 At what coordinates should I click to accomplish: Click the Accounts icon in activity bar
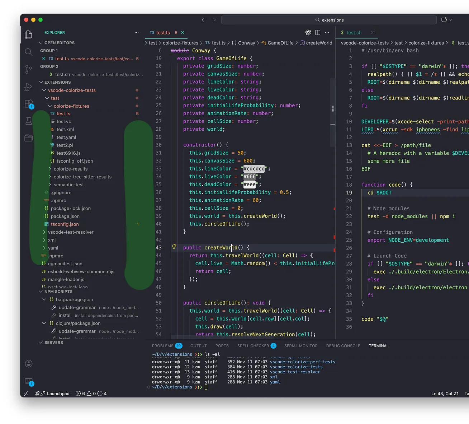pos(29,364)
